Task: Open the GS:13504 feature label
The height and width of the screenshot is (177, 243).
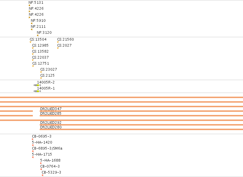Action: coord(38,39)
